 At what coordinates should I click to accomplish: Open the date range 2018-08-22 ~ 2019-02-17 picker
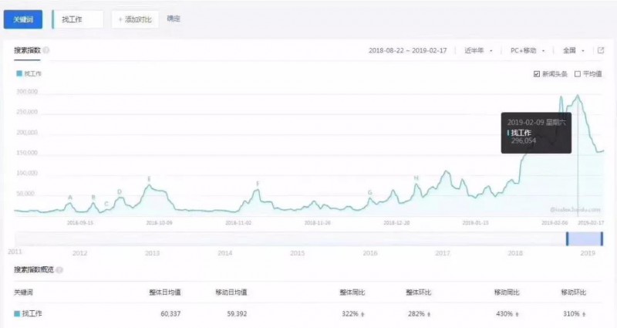pyautogui.click(x=408, y=50)
